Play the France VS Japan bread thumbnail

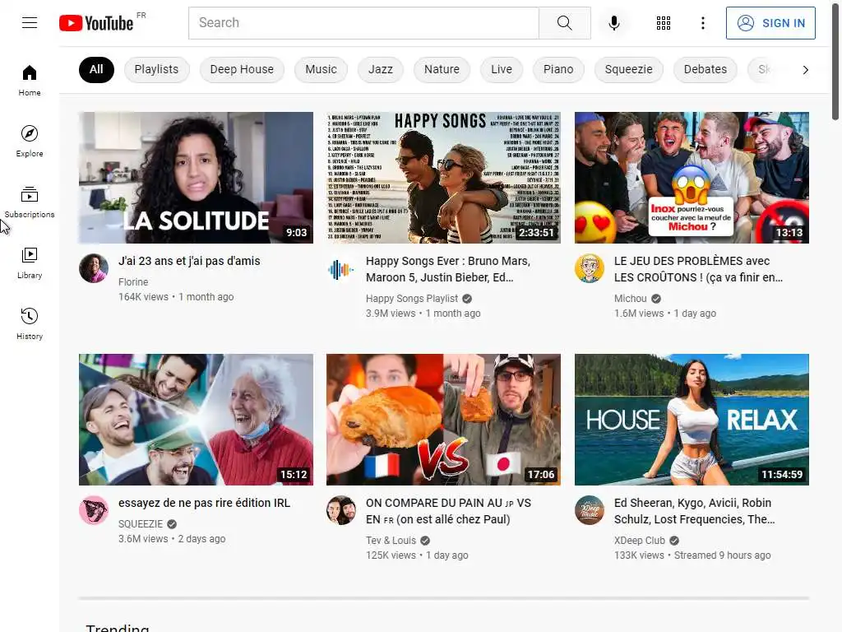tap(443, 419)
